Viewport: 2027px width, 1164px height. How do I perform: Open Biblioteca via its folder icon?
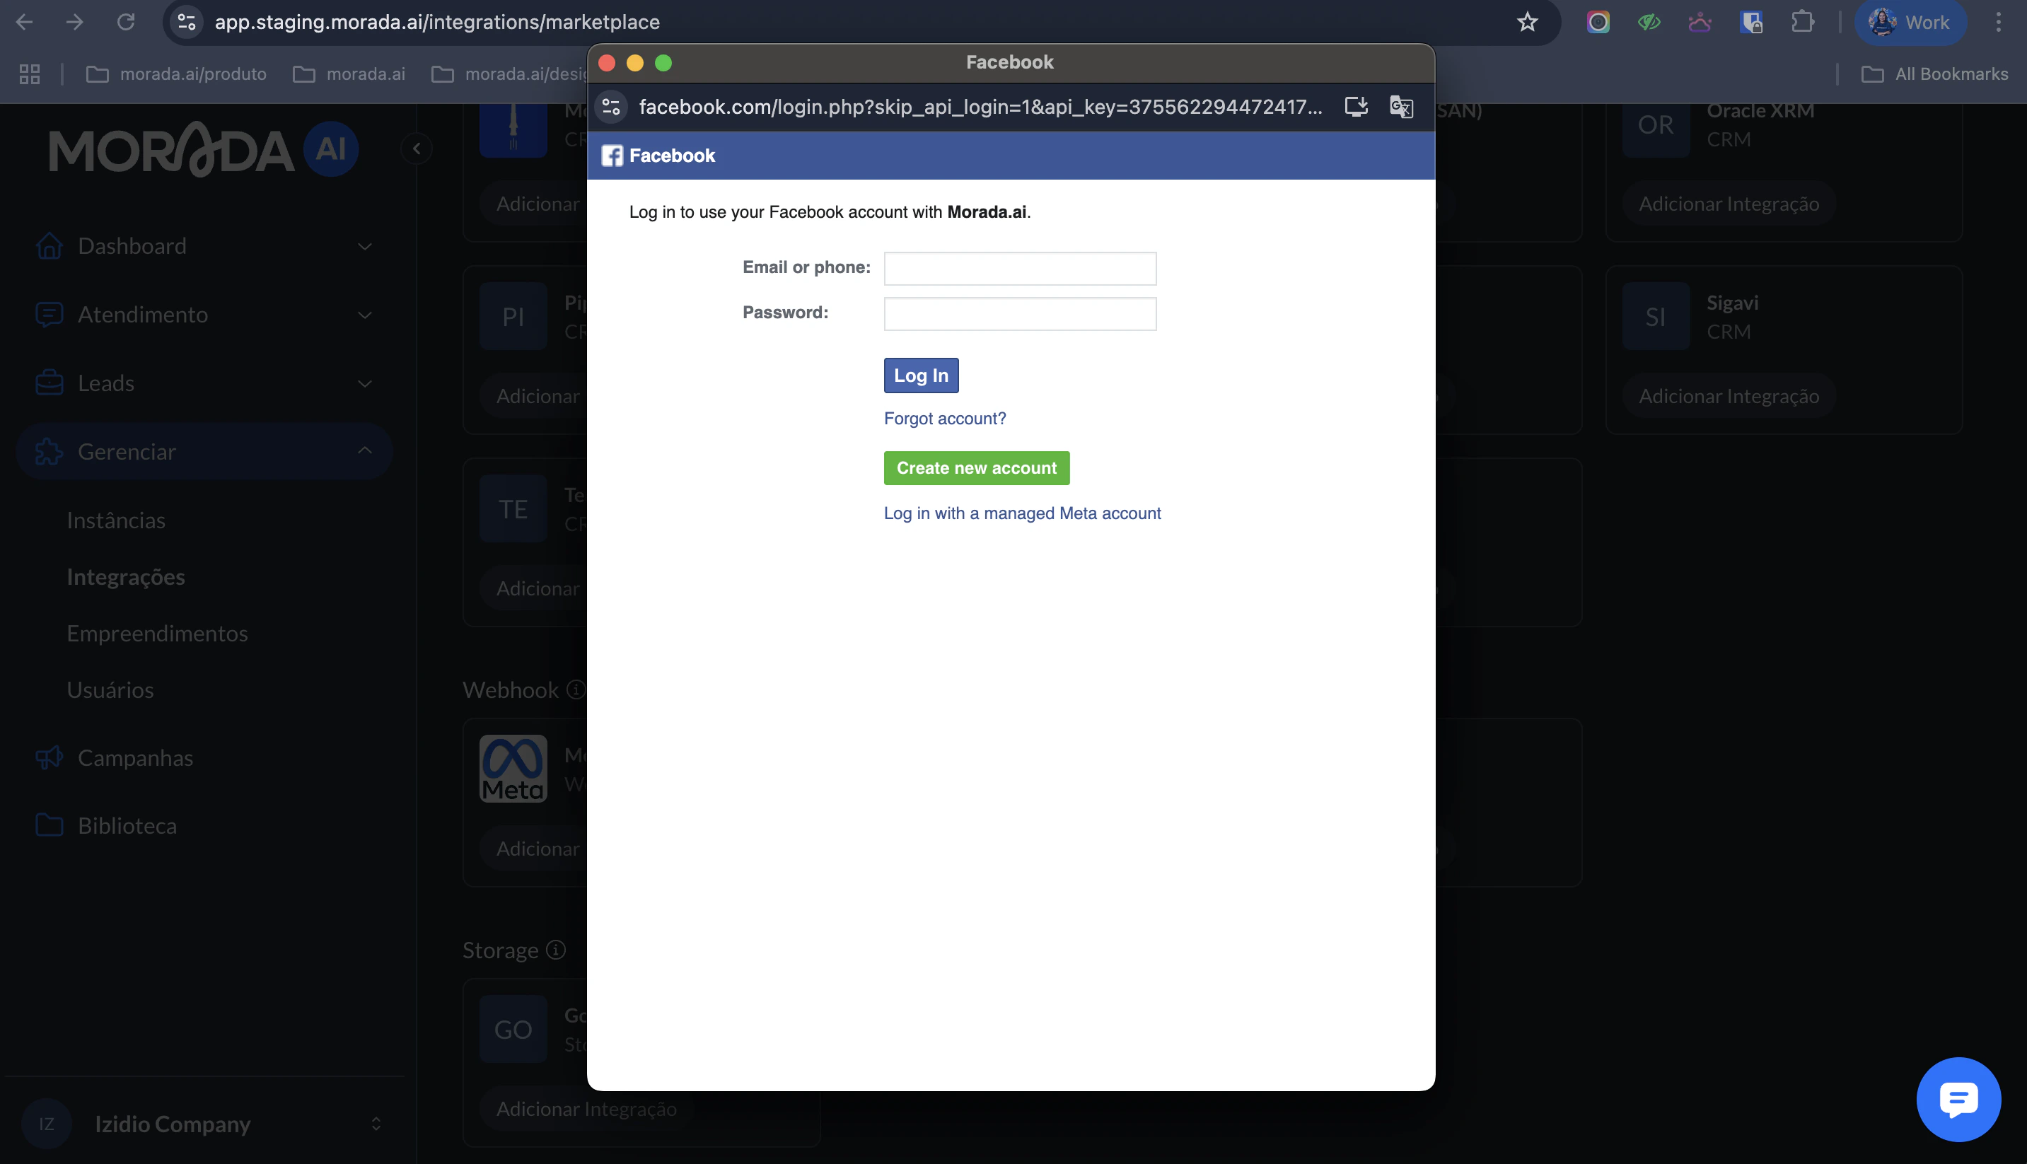tap(49, 825)
